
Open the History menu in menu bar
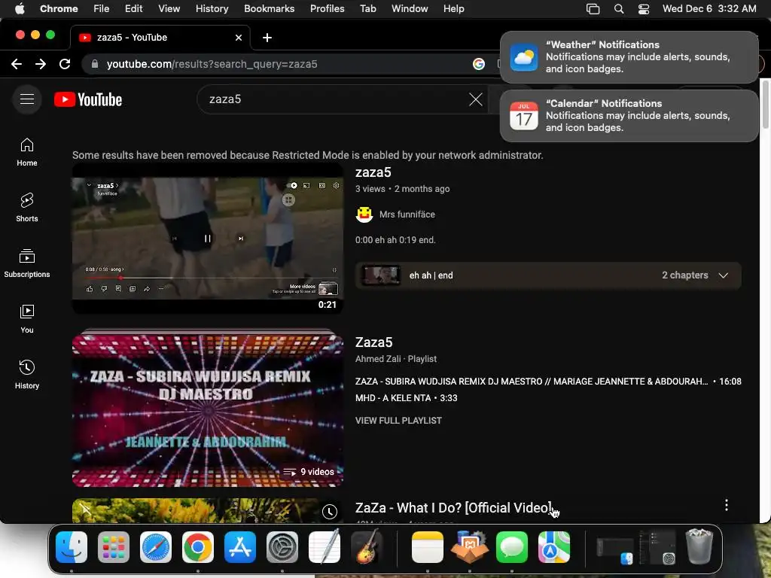[212, 8]
